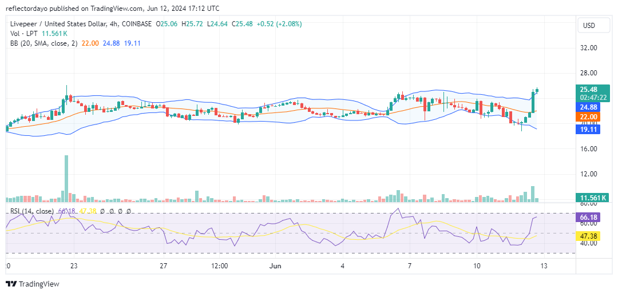
Task: Click the orange 22.00 value in BB legend
Action: point(89,43)
